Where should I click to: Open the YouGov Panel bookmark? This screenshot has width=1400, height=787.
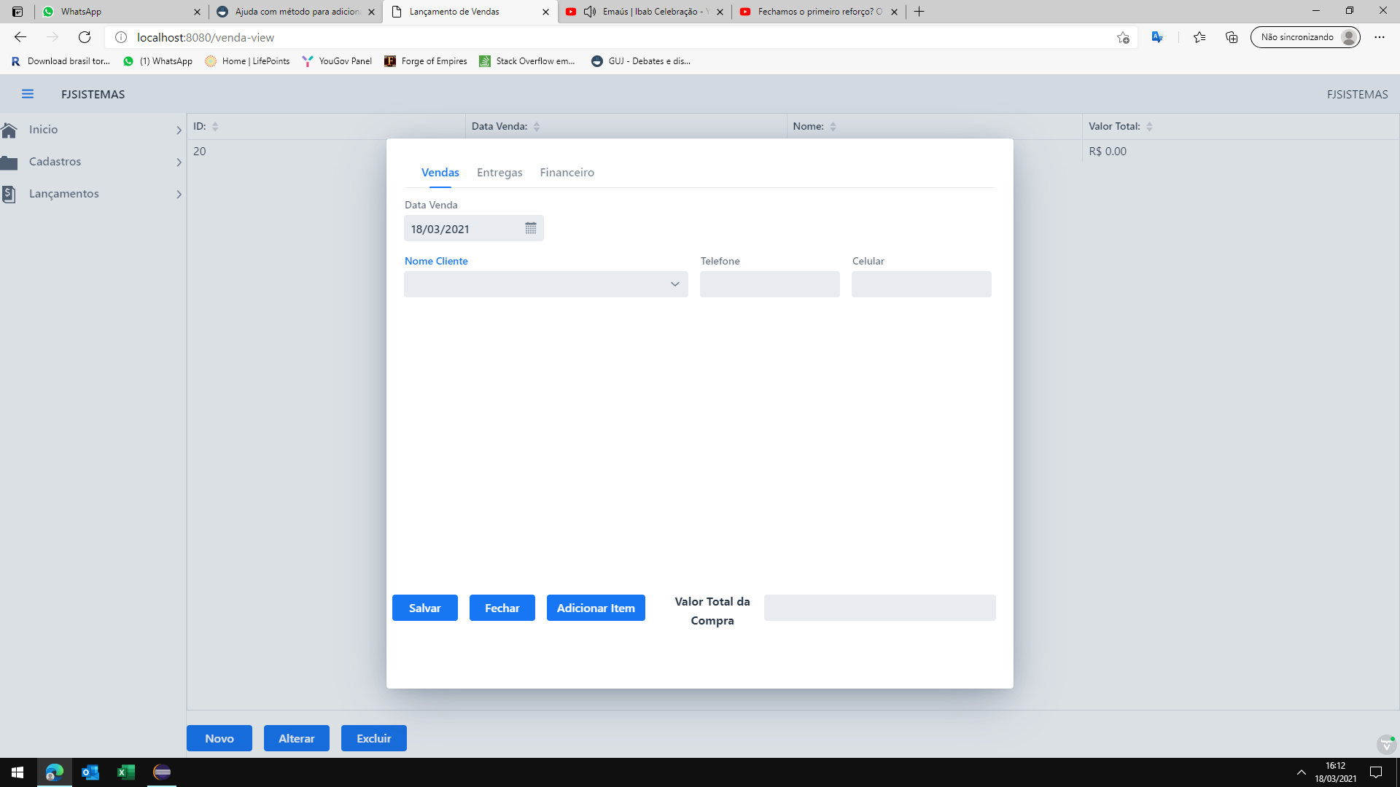[337, 61]
